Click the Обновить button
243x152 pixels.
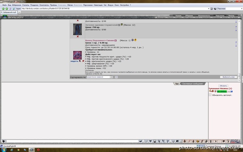pyautogui.click(x=223, y=86)
